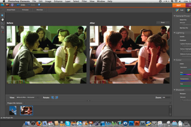Select the Zoom tool in the toolbox
191x127 pixels.
(2, 16)
